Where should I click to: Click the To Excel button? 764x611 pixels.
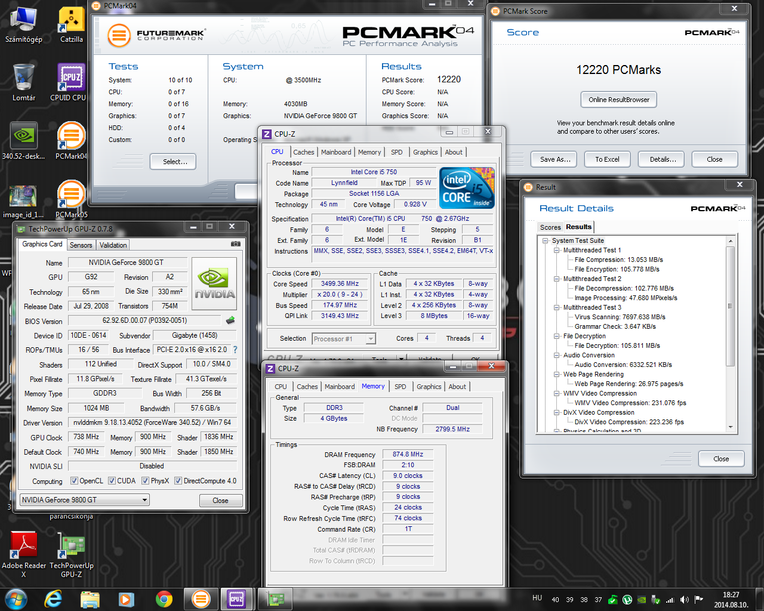pyautogui.click(x=607, y=159)
